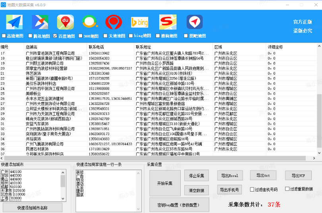Click city list scroll-down arrow

[63, 199]
